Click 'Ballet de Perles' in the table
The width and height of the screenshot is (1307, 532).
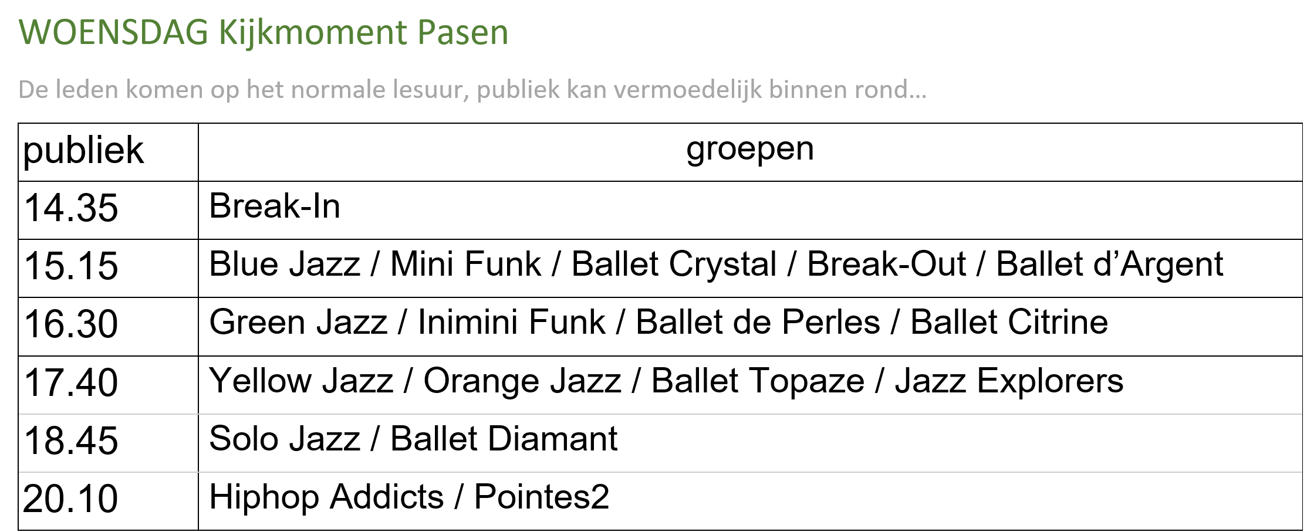coord(758,323)
